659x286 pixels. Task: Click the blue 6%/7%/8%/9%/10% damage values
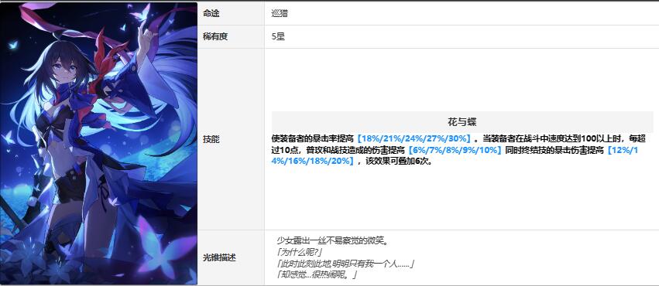click(x=455, y=150)
